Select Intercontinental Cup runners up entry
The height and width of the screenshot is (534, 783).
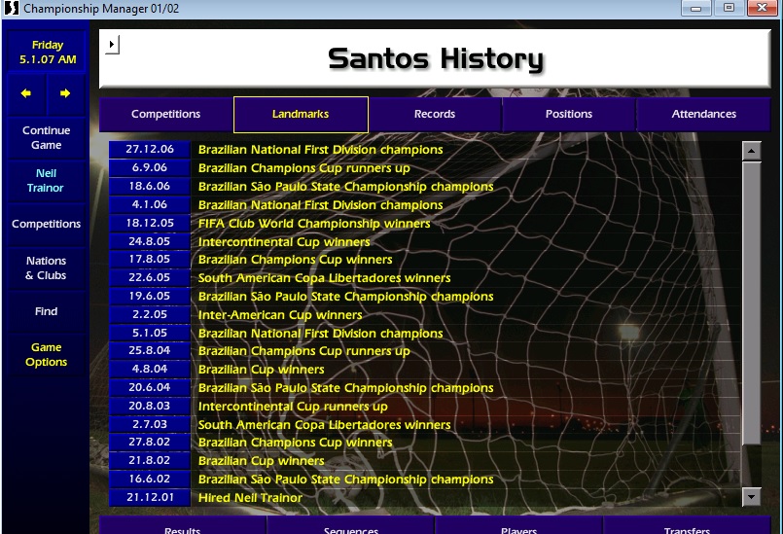(424, 407)
